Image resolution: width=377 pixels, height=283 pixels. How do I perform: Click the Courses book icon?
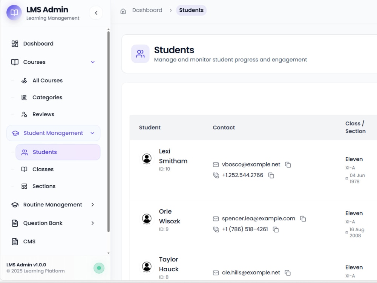pyautogui.click(x=15, y=62)
